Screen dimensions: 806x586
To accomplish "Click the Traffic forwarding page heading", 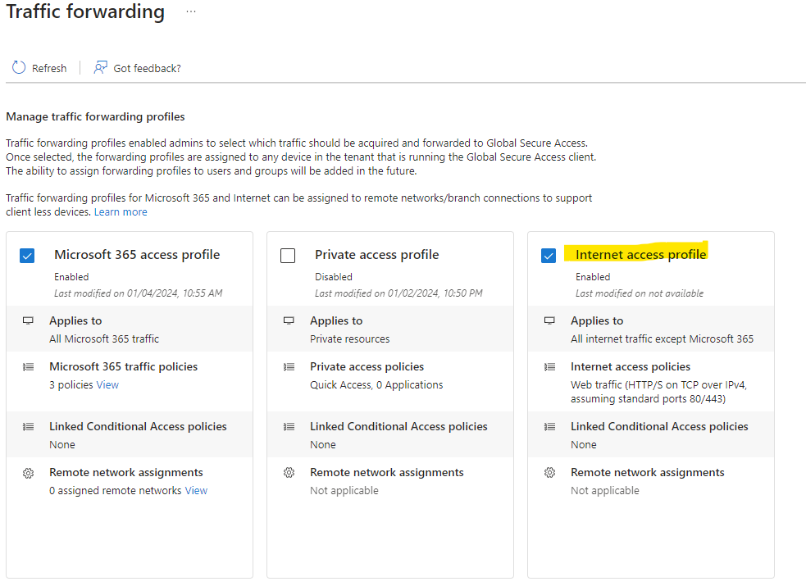I will [85, 11].
